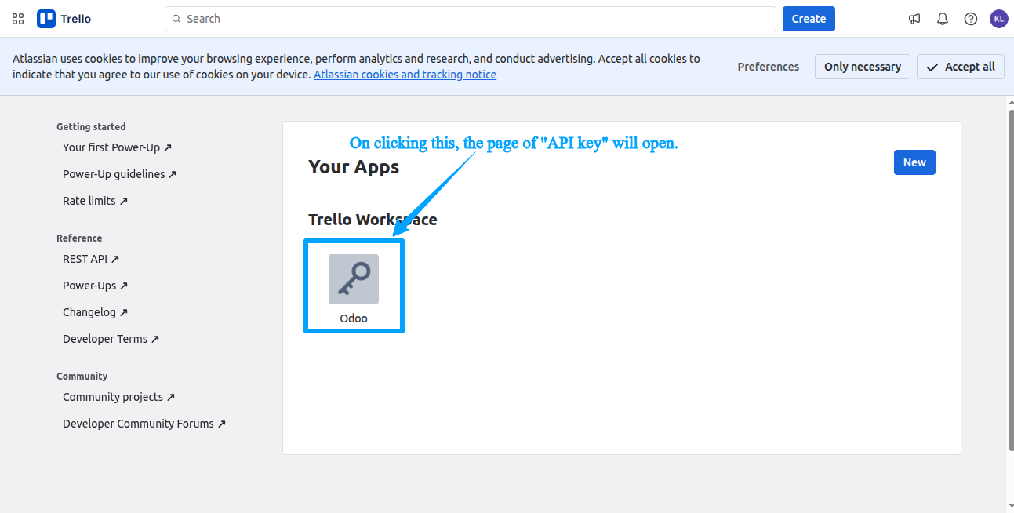Choose Only necessary cookies

(x=863, y=67)
